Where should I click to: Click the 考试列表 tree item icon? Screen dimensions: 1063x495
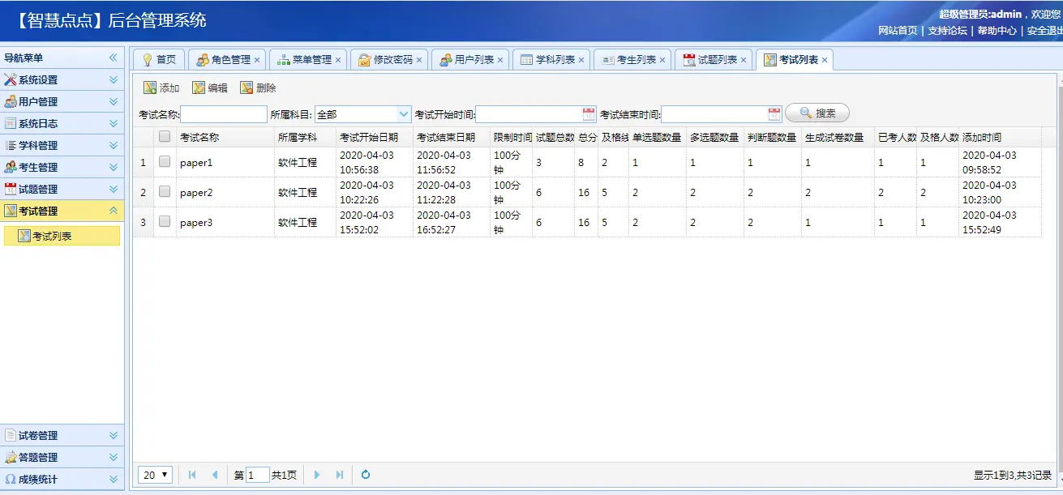coord(24,236)
